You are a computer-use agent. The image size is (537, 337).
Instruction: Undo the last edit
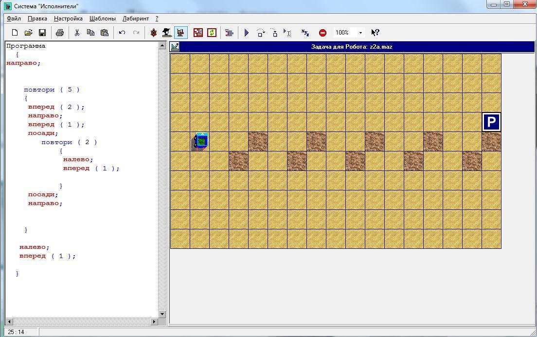coord(122,33)
